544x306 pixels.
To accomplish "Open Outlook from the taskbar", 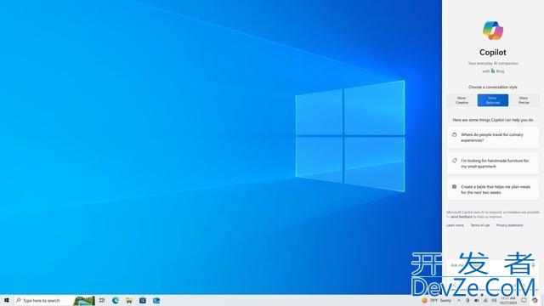I will pos(156,300).
